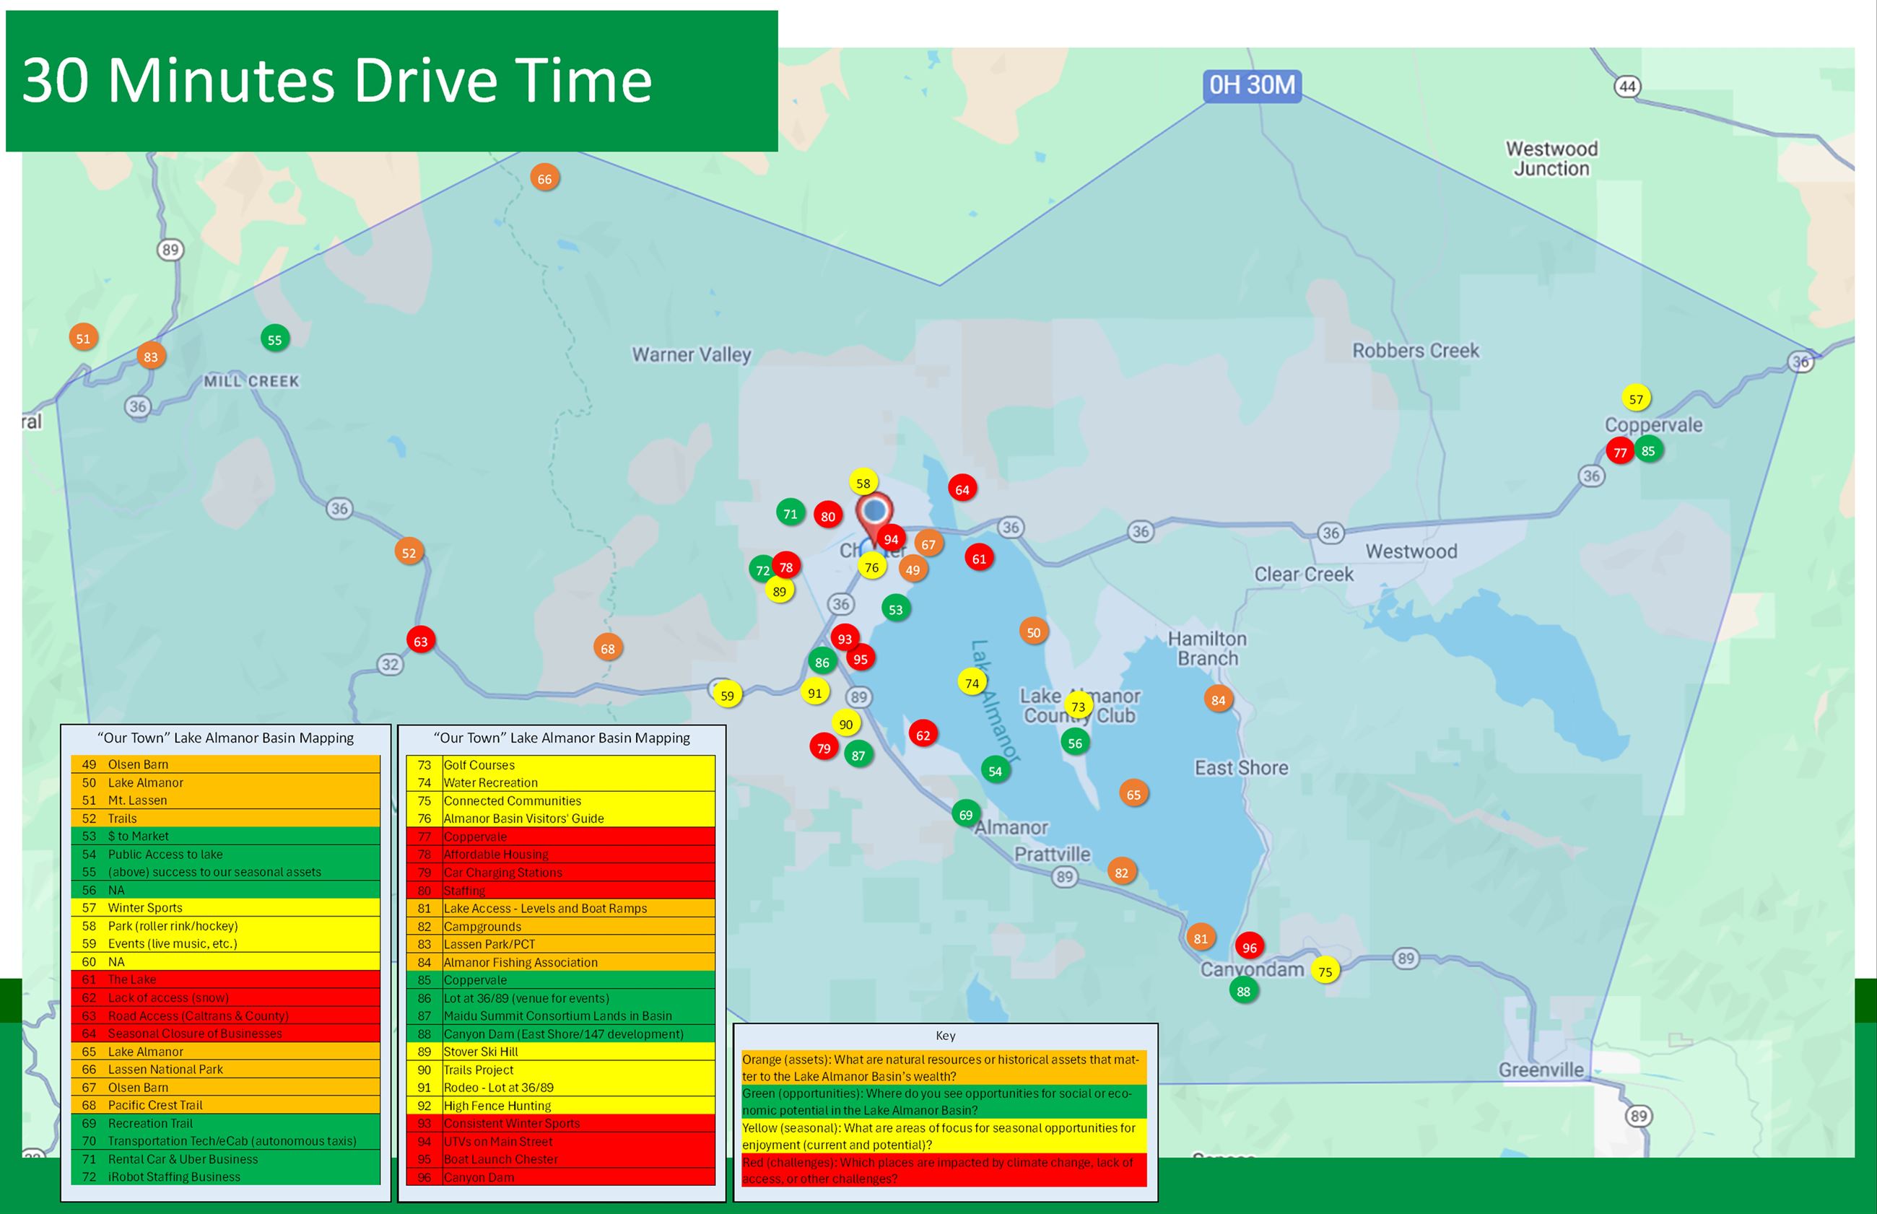Click red marker 64 north of lake
This screenshot has height=1214, width=1877.
click(962, 489)
